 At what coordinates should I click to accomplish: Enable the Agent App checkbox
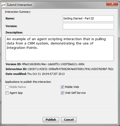tap(7, 93)
